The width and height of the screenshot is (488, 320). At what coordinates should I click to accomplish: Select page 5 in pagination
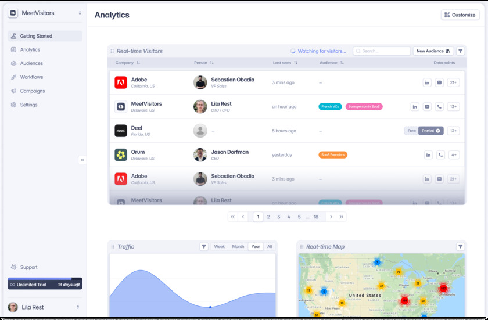[x=299, y=217]
